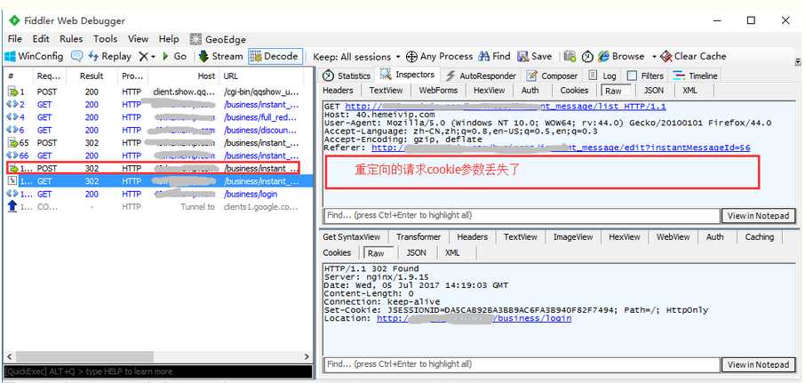This screenshot has width=805, height=383.
Task: Open the Tools menu
Action: pos(105,39)
